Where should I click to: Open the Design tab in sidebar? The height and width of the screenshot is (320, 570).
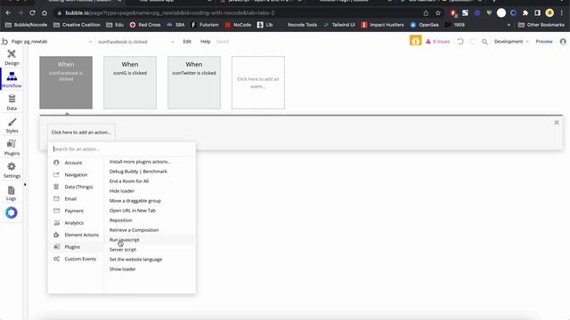[12, 57]
